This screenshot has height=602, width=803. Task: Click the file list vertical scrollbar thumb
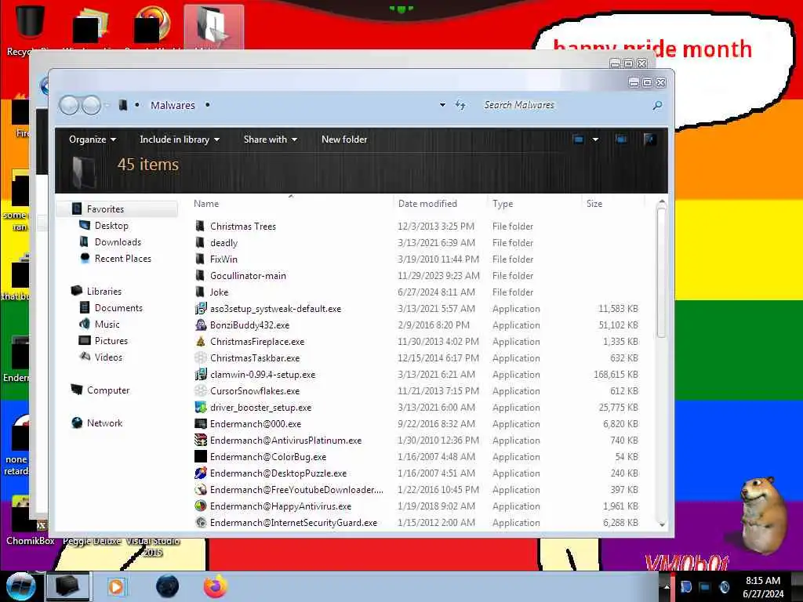[x=661, y=273]
